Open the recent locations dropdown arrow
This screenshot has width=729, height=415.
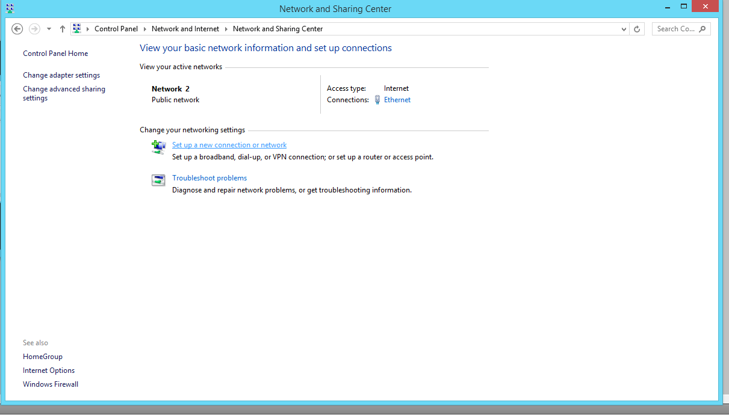coord(49,29)
